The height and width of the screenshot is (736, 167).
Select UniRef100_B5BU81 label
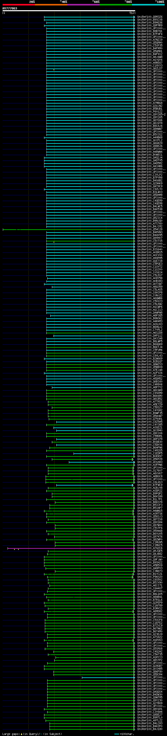(150, 109)
